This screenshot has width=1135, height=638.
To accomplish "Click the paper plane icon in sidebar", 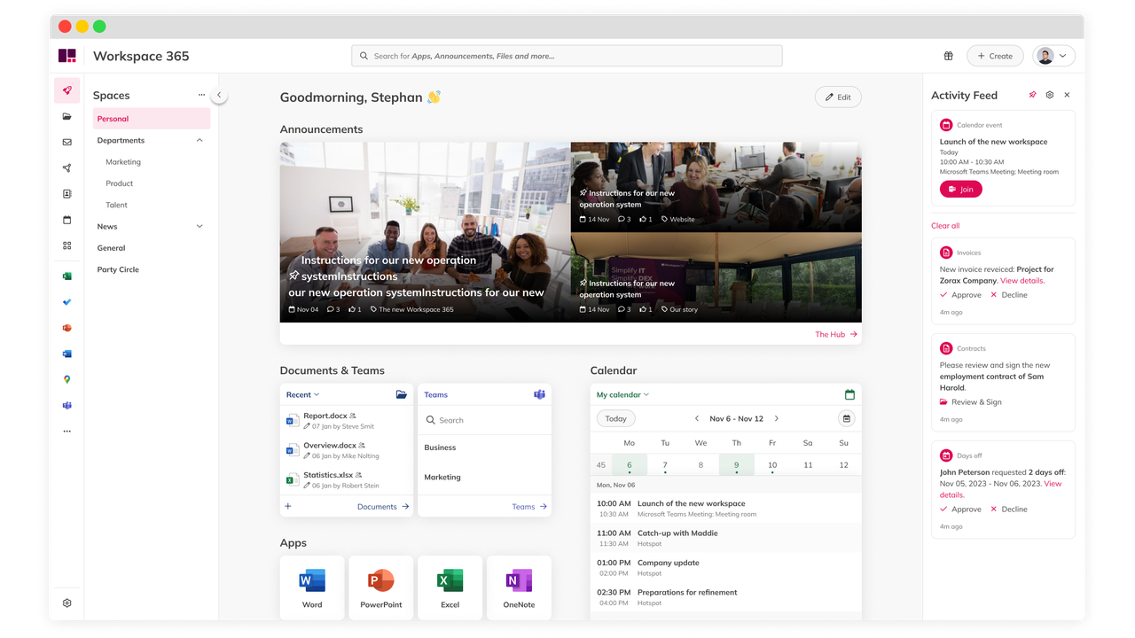I will click(x=67, y=167).
